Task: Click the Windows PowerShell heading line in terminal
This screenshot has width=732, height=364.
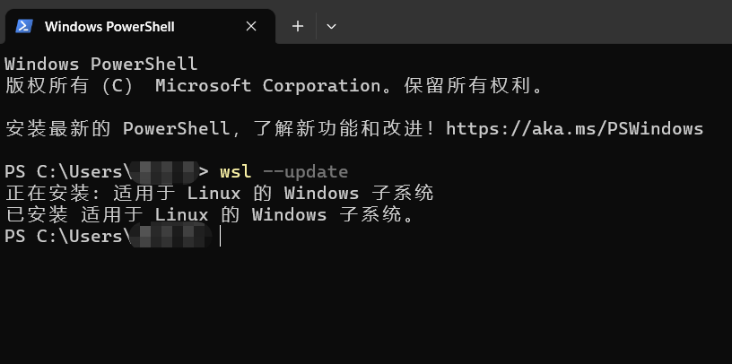Action: click(x=100, y=64)
